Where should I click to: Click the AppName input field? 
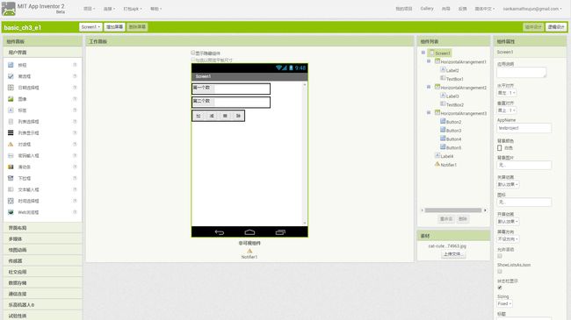(x=524, y=128)
